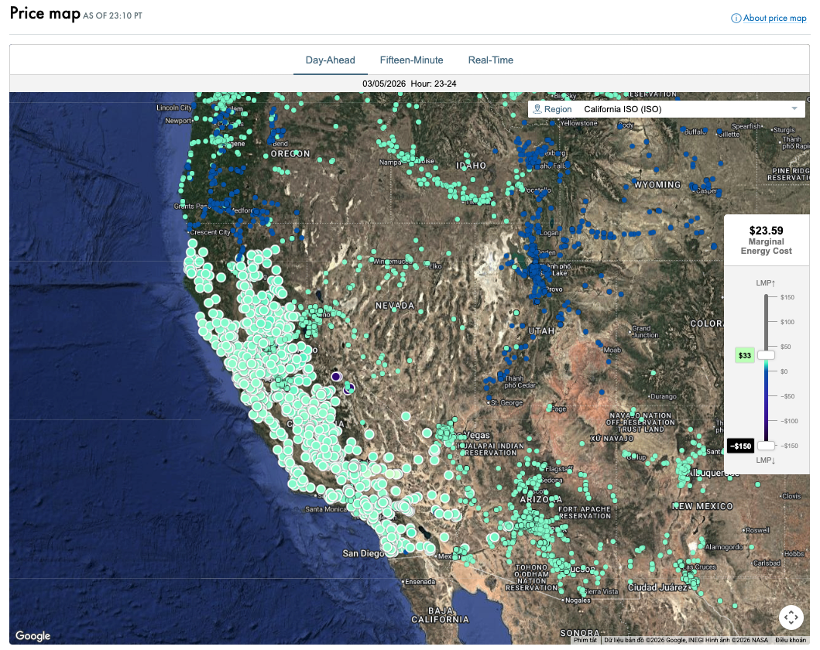Click the Region location pin icon
820x650 pixels.
(x=537, y=109)
